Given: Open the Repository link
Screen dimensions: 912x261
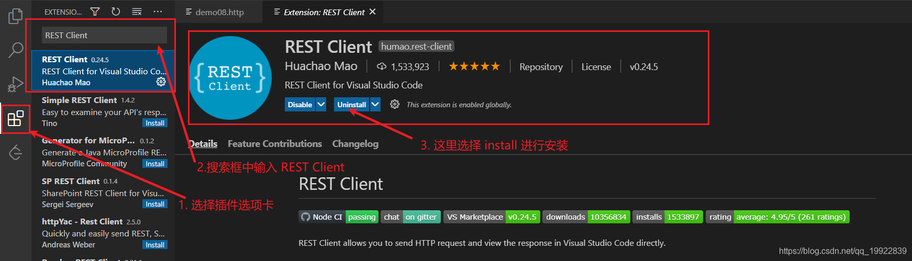Looking at the screenshot, I should click(541, 67).
